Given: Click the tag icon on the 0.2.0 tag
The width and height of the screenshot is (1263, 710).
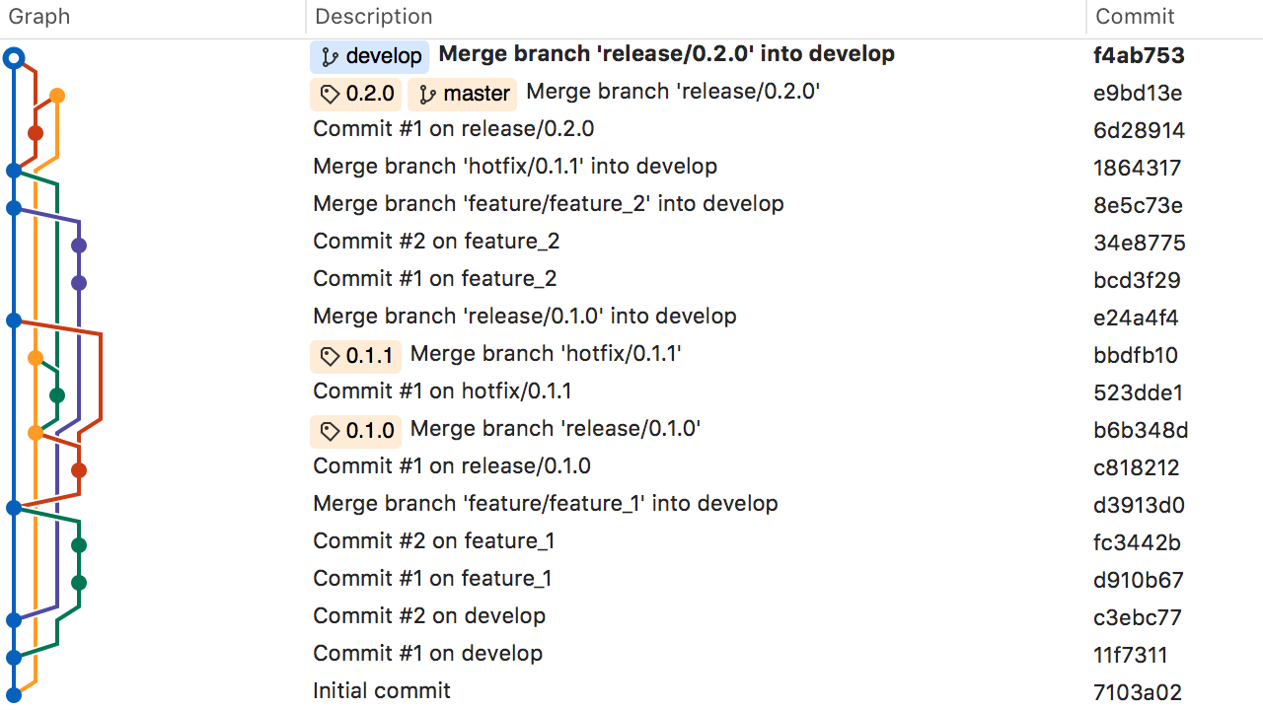Looking at the screenshot, I should 330,94.
